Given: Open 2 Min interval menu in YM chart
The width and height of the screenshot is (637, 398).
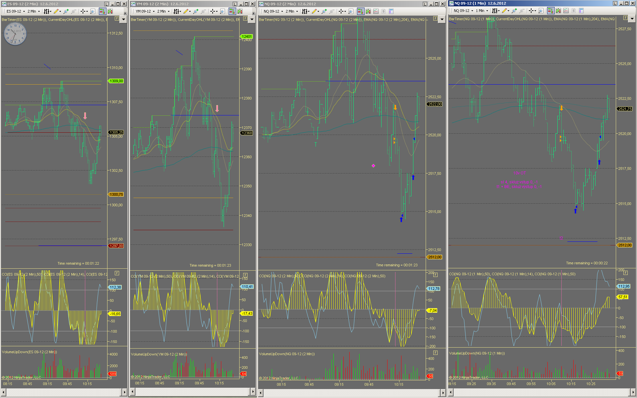Looking at the screenshot, I should (x=163, y=11).
